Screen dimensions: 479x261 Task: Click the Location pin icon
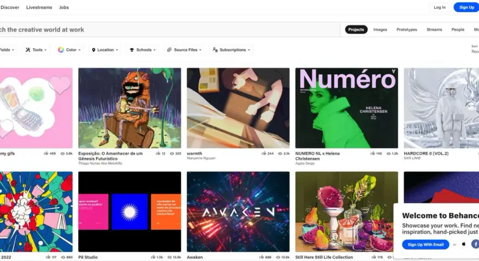[94, 50]
